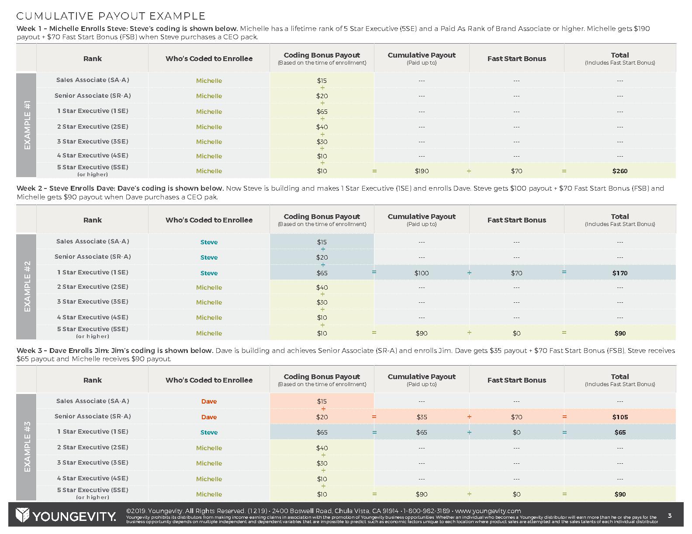Select Example 2 '1 Star Executive (1SE)' rank
Viewport: 692px width, 534px height.
pyautogui.click(x=93, y=272)
